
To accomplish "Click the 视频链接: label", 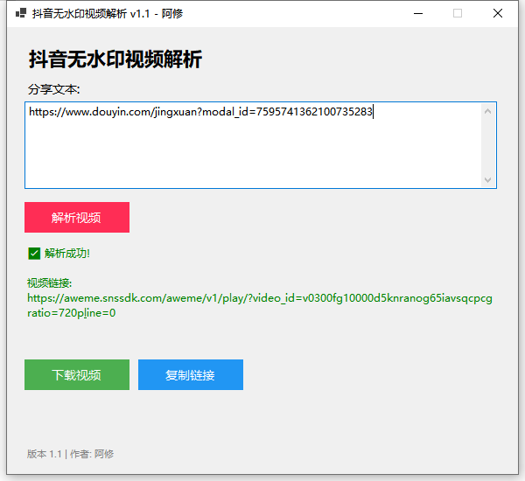I will tap(49, 282).
